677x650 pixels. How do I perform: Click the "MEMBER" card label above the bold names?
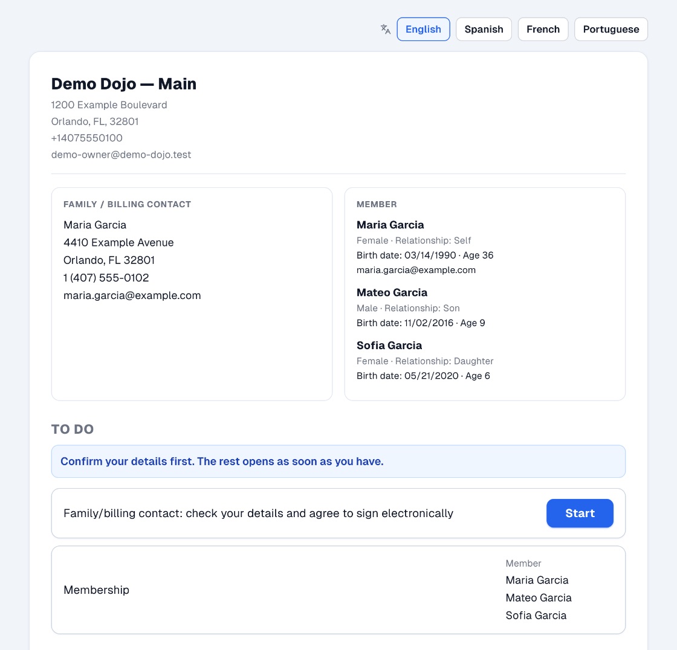[x=377, y=204]
